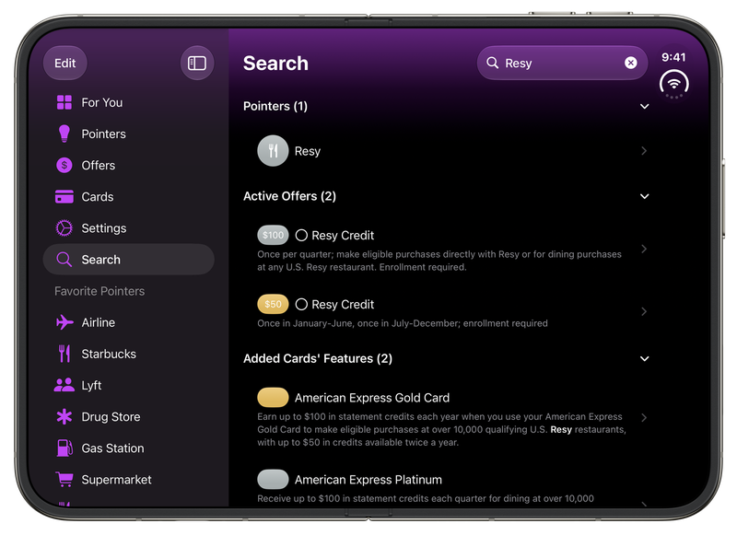Click the gold card color swatch
737x535 pixels.
(x=273, y=398)
